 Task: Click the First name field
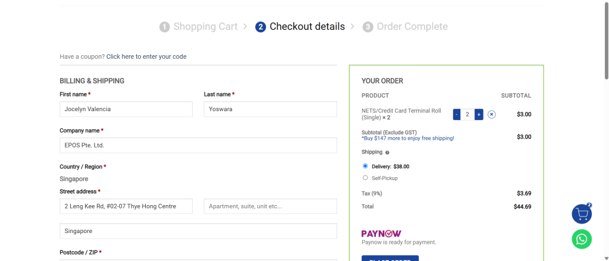(x=126, y=109)
